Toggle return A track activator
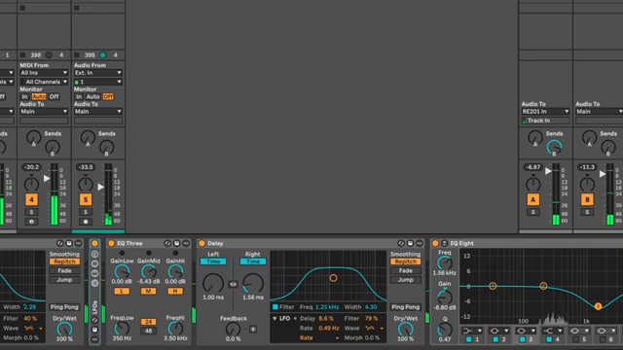Image resolution: width=623 pixels, height=350 pixels. (533, 199)
